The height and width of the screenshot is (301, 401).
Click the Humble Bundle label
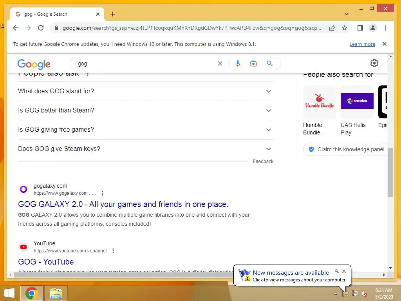(x=312, y=129)
